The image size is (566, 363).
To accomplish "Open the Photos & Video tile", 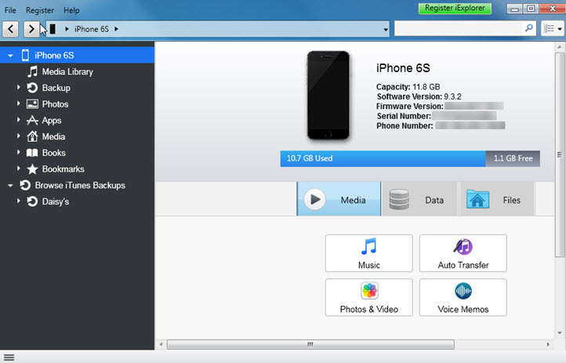I will 368,297.
